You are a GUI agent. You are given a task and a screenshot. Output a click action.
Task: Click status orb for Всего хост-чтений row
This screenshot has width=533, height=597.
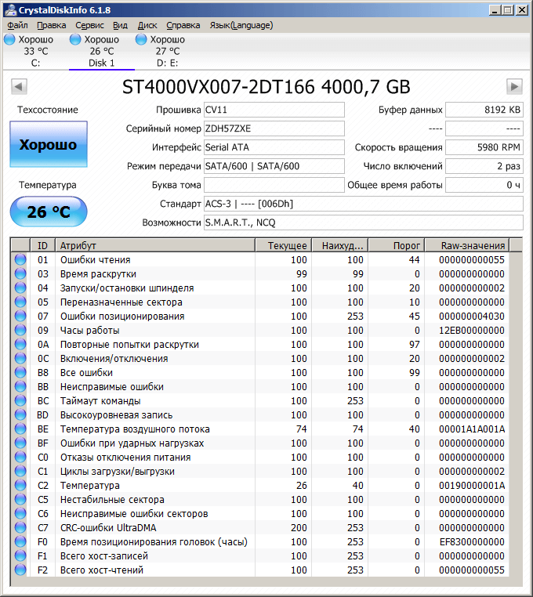click(20, 570)
